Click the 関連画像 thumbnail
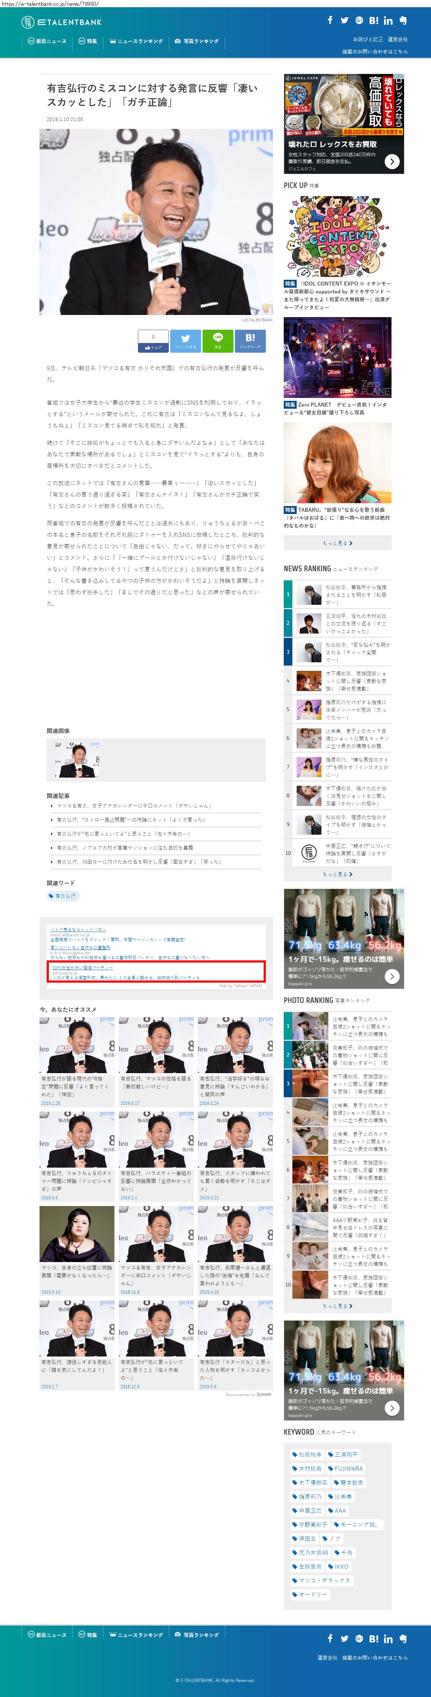This screenshot has height=1697, width=431. point(77,760)
